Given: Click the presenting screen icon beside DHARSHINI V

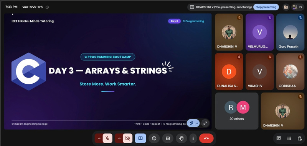Looking at the screenshot, I should [192, 7].
